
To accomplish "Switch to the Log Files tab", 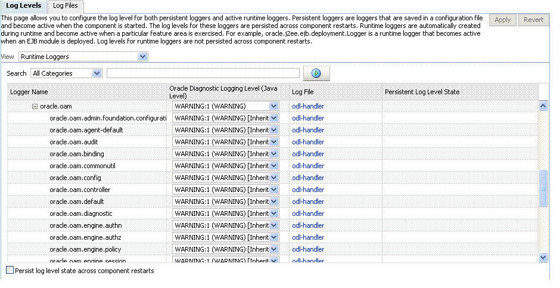I will [66, 6].
